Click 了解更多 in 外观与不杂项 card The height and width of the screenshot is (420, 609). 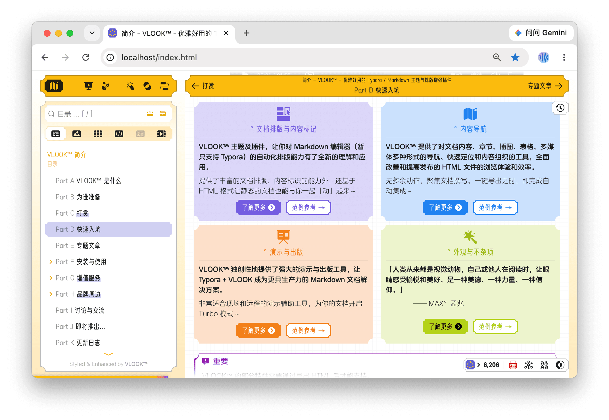click(445, 327)
